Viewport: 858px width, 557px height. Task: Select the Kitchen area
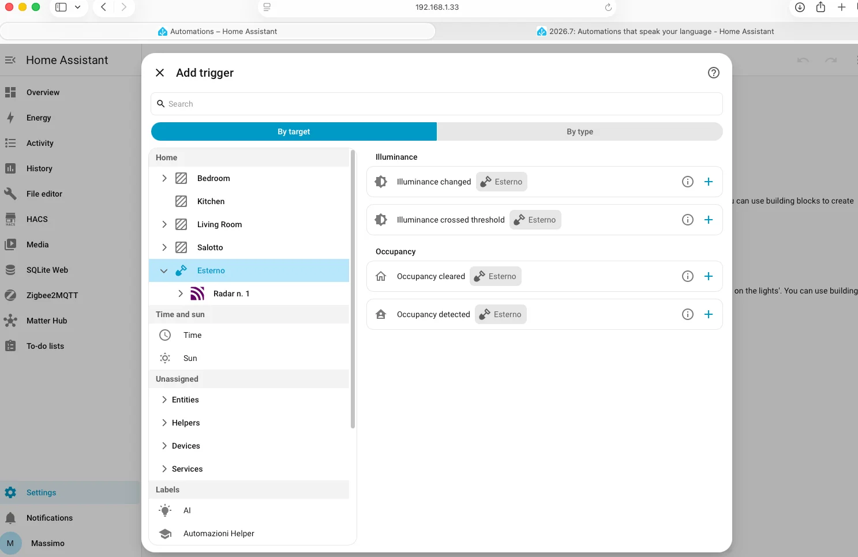tap(249, 201)
